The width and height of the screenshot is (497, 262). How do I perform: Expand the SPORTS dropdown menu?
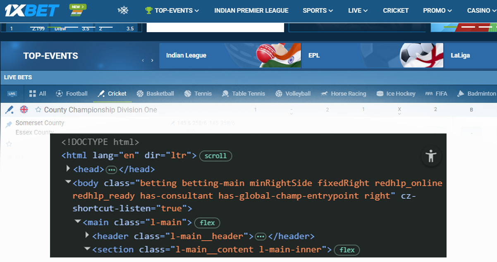pos(318,10)
